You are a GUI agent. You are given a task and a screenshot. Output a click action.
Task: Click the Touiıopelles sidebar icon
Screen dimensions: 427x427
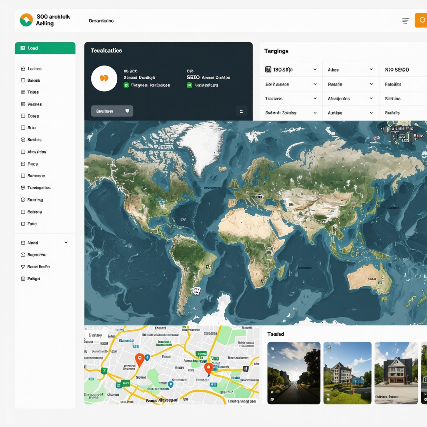pyautogui.click(x=23, y=188)
